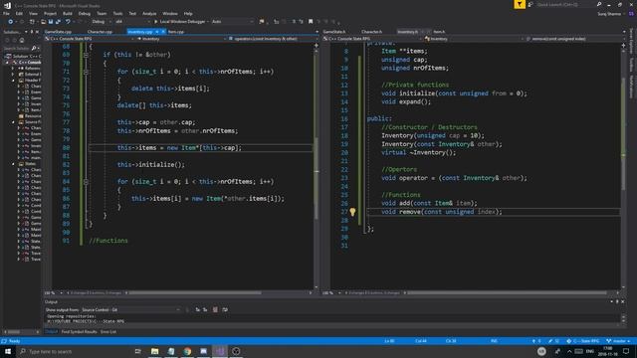
Task: Click the Solution Explorer horizontal scrollbar
Action: [x=21, y=331]
